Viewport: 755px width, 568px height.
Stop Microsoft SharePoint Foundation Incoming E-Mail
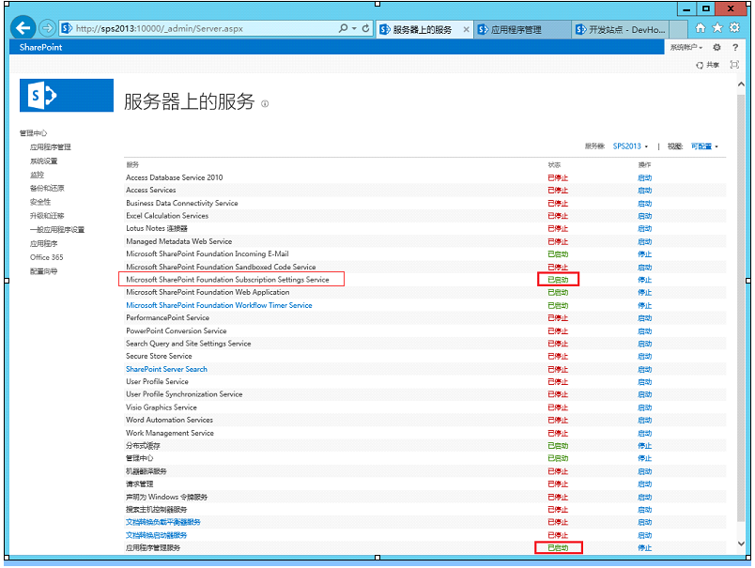[x=645, y=254]
